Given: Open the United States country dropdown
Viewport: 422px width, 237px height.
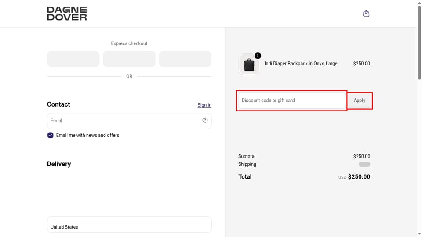Looking at the screenshot, I should [129, 225].
